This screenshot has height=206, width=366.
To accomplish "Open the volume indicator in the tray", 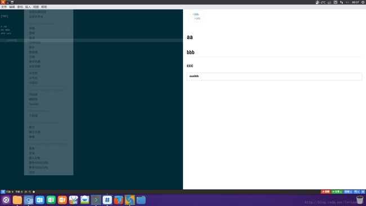I will [x=347, y=2].
